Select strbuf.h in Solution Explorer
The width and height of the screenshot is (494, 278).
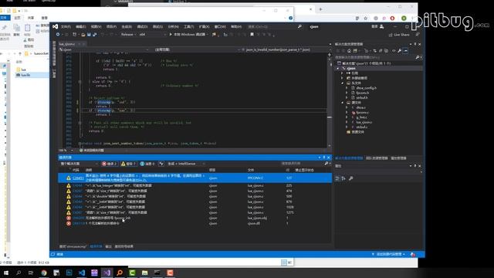point(361,98)
